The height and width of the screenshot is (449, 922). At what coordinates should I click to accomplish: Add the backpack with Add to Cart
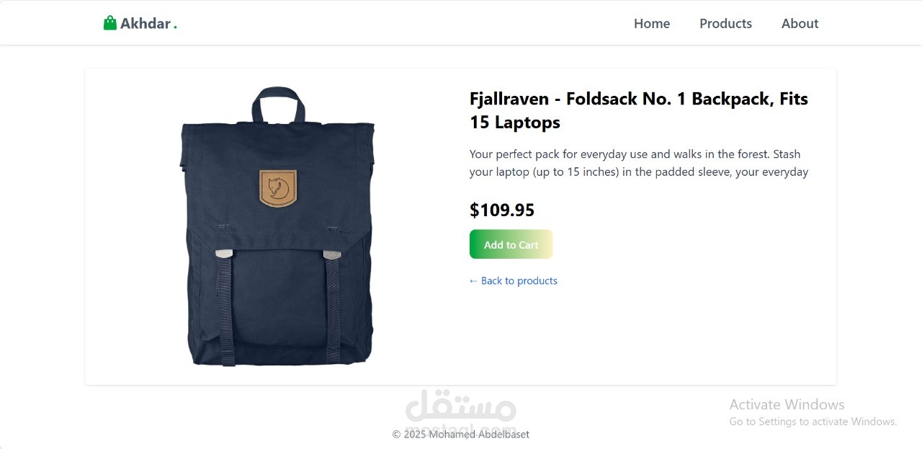[x=511, y=244]
